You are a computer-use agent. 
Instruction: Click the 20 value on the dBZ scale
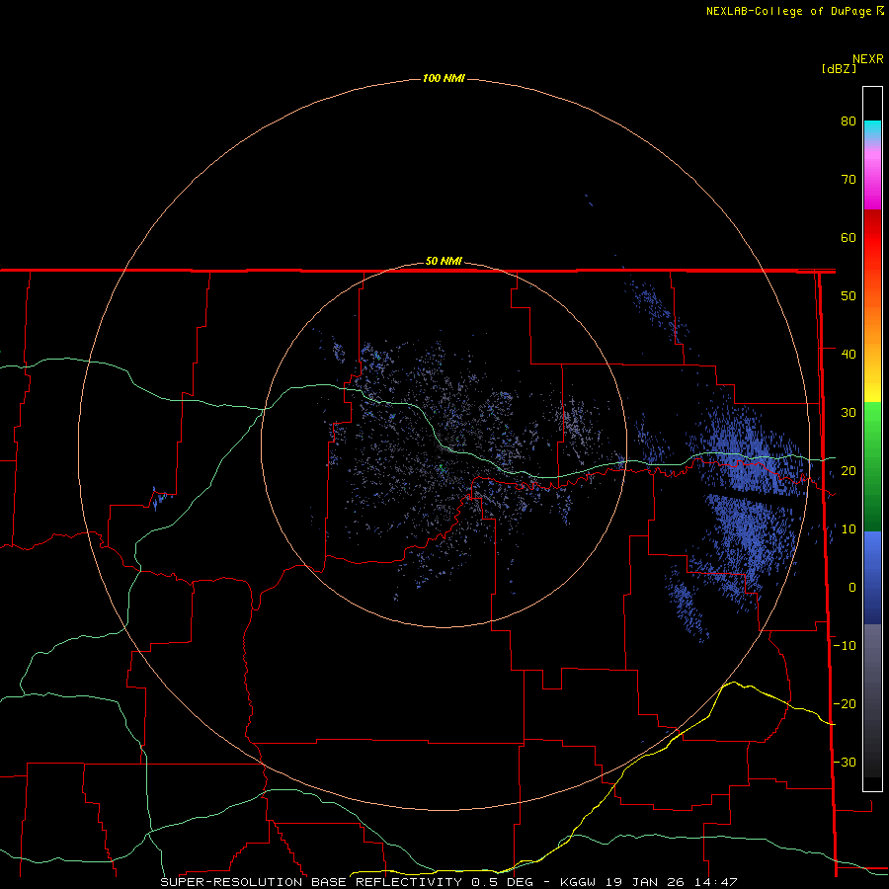(x=849, y=471)
